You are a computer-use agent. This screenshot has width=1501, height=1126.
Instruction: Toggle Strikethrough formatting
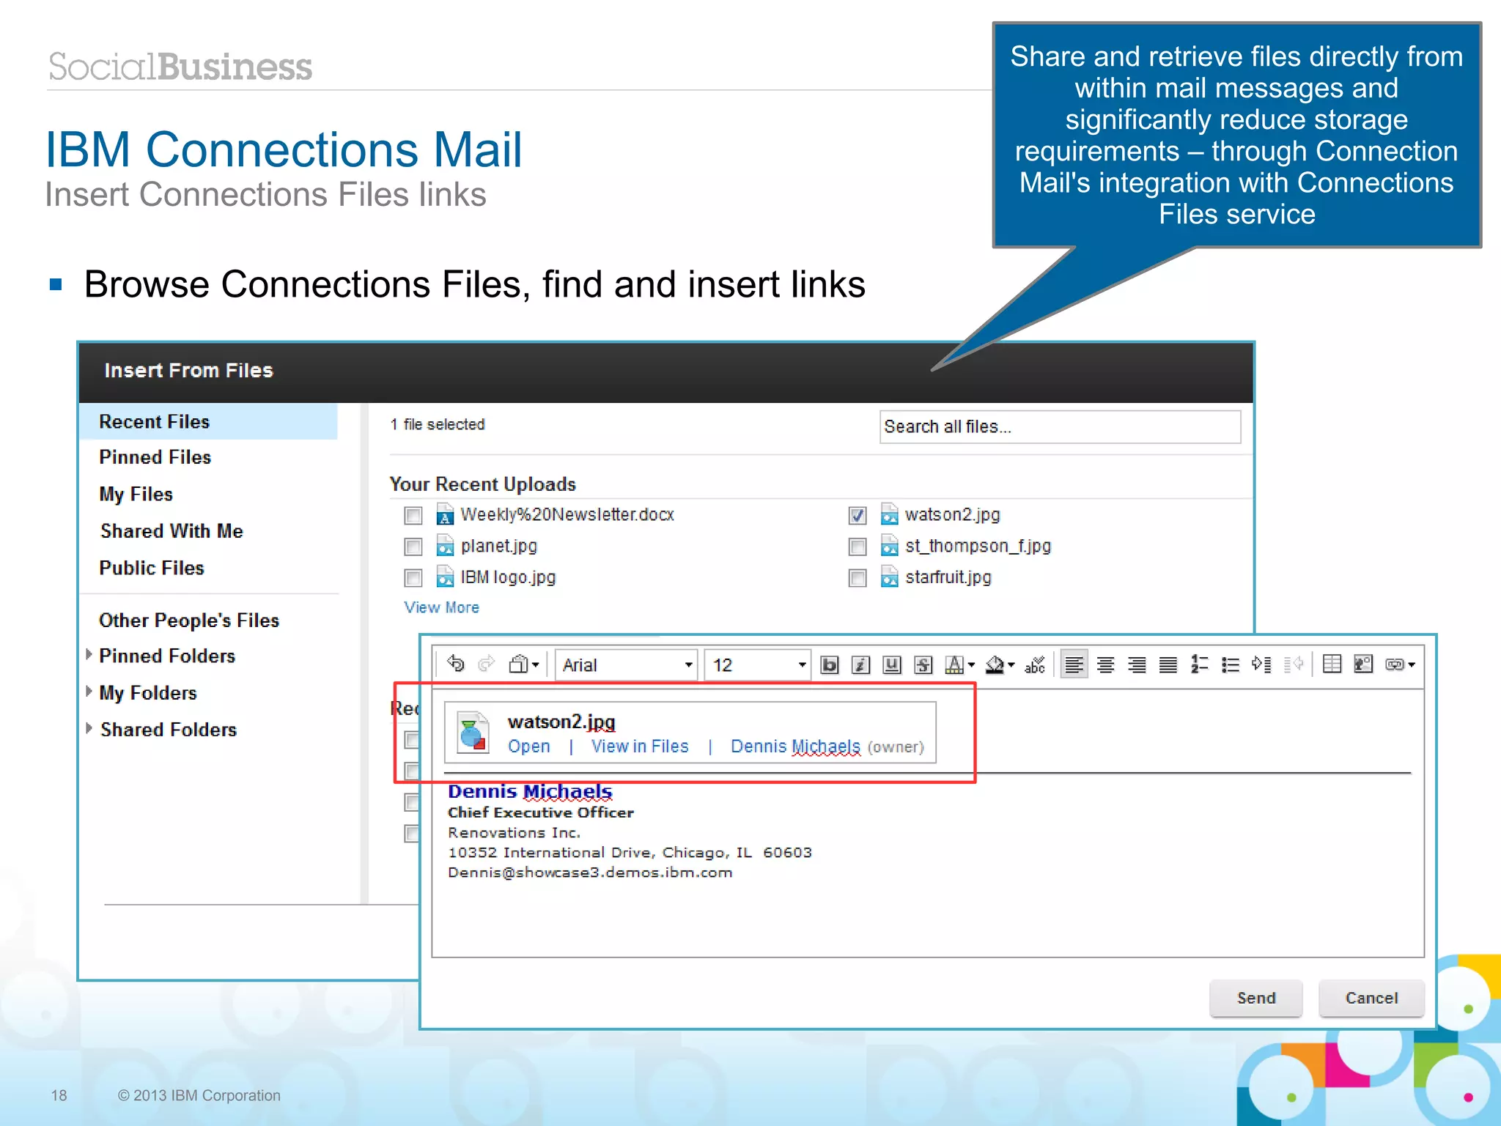click(x=923, y=664)
